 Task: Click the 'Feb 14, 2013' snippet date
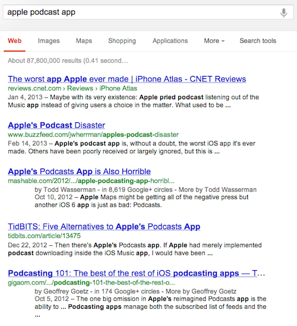27,144
